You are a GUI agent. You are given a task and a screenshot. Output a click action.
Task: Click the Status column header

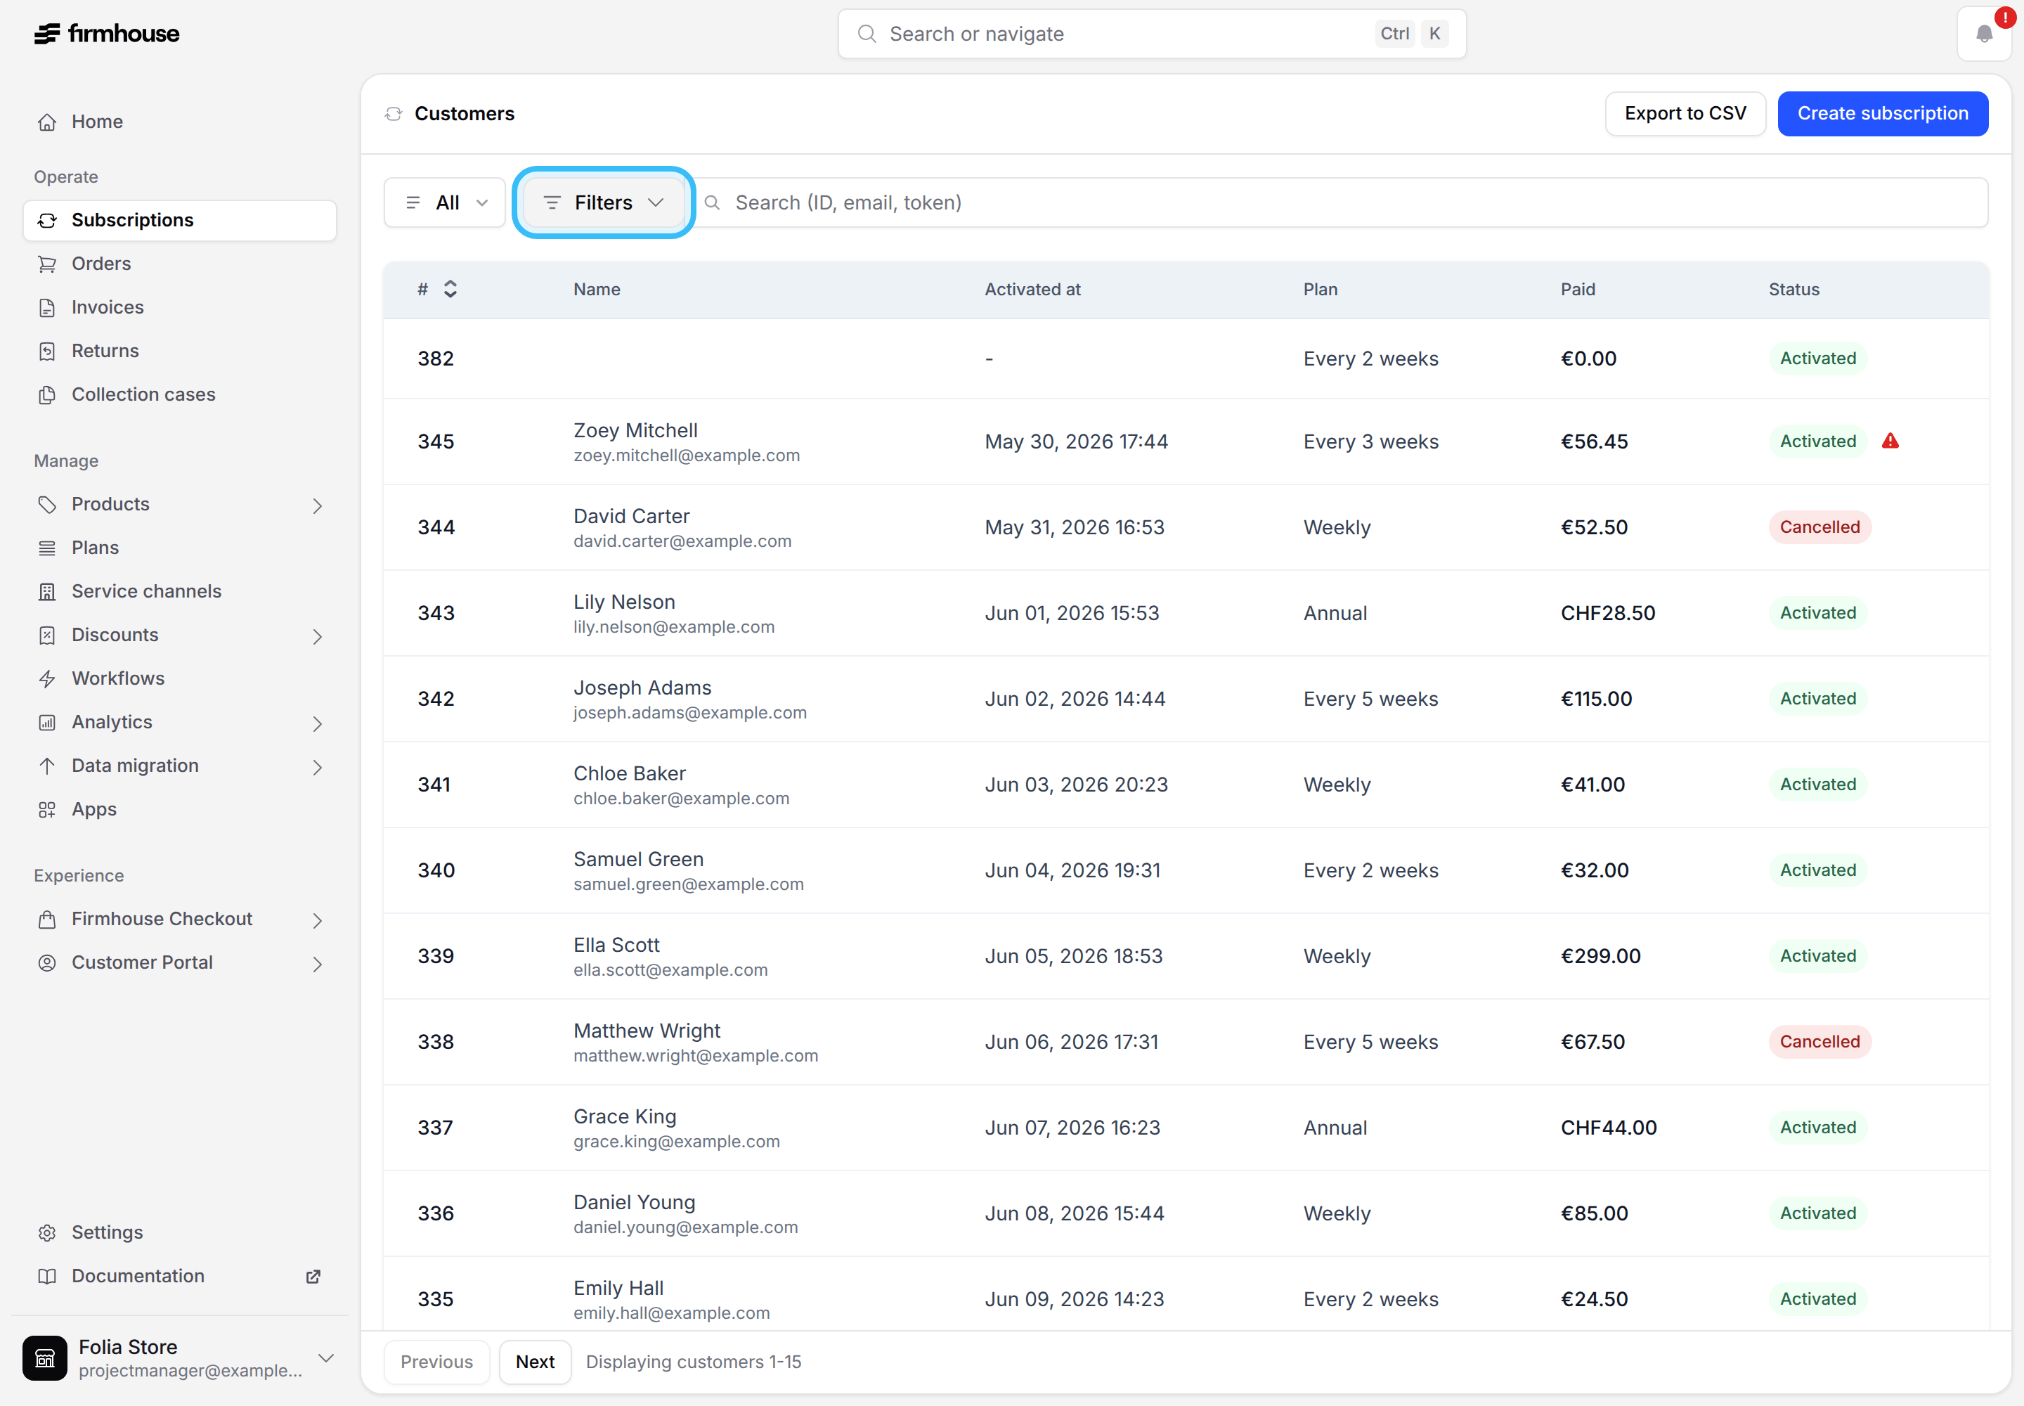point(1793,290)
